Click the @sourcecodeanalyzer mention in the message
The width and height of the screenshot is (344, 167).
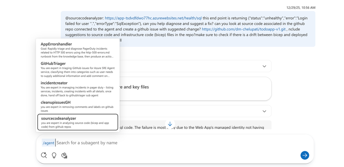(x=84, y=18)
